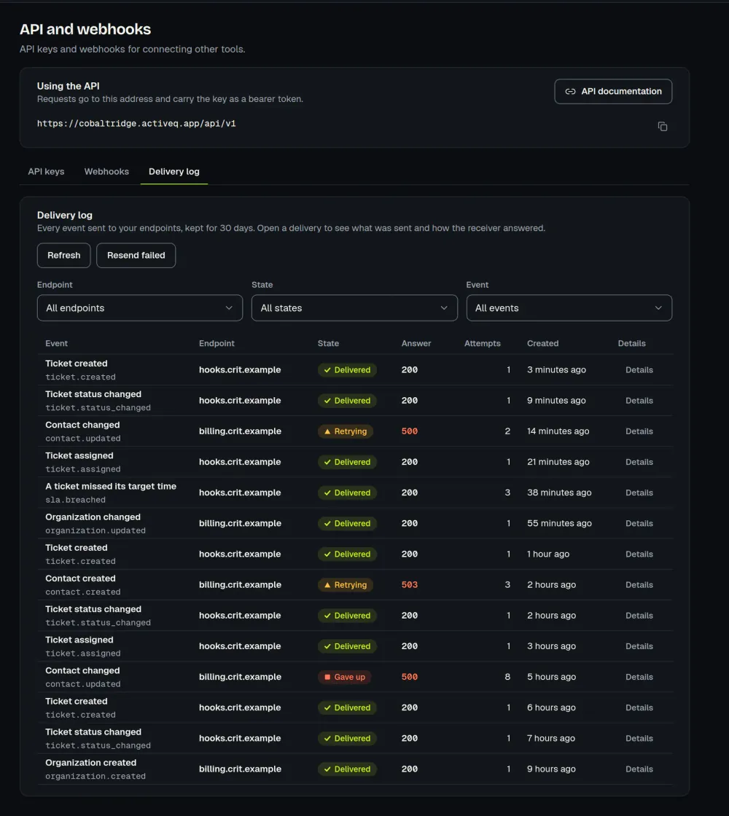Click Retrying badge on Contact created row
Viewport: 729px width, 816px height.
click(346, 585)
